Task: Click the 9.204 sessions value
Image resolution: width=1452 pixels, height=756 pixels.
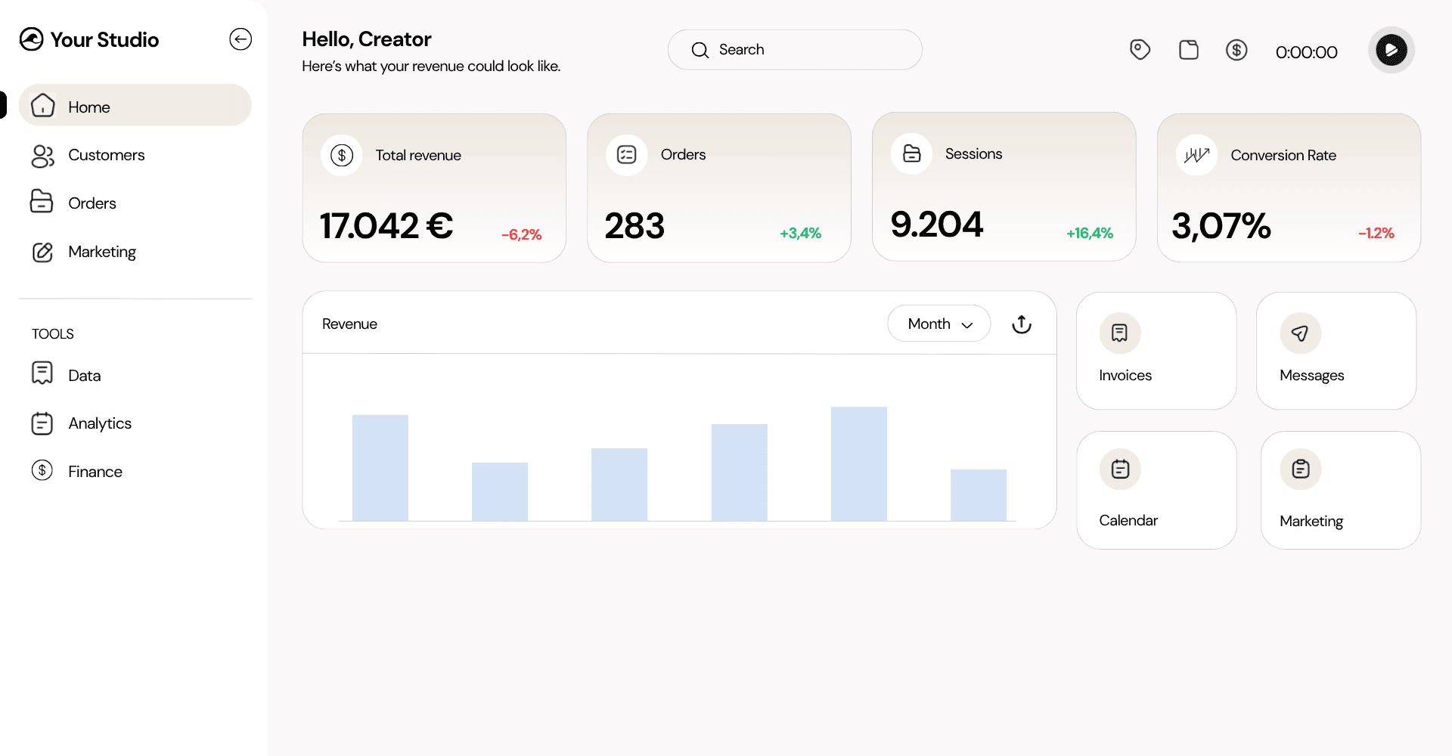Action: click(937, 225)
